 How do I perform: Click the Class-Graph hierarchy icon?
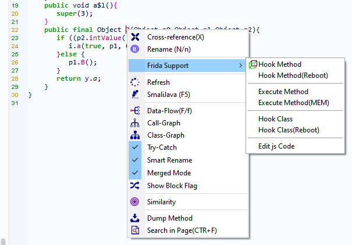[135, 135]
